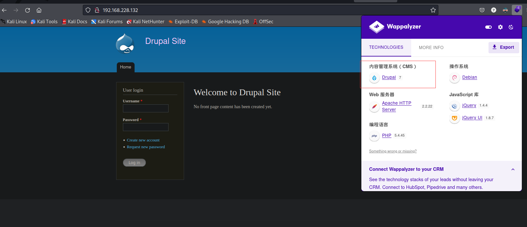The width and height of the screenshot is (527, 227).
Task: Toggle the Wappalyzer enable switch
Action: click(489, 27)
